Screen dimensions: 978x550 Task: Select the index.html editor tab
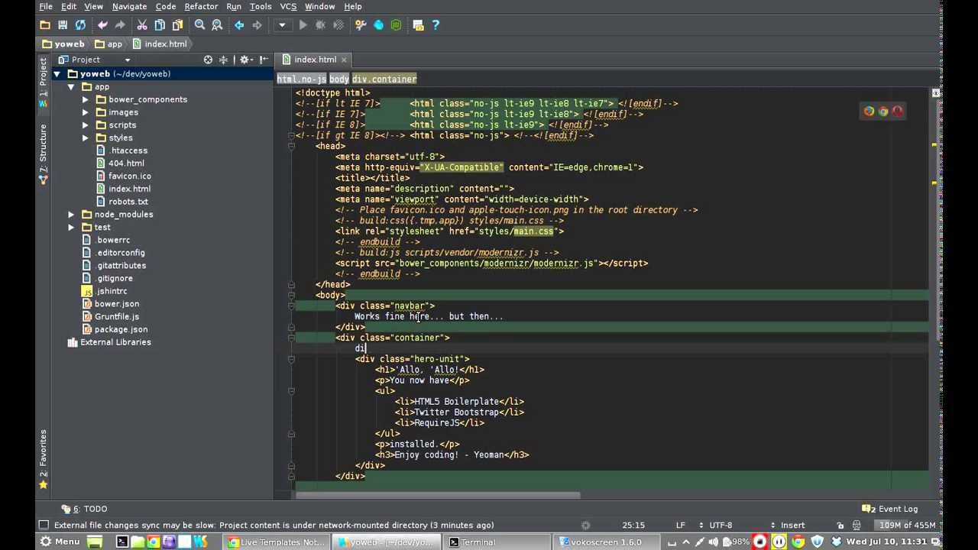315,60
